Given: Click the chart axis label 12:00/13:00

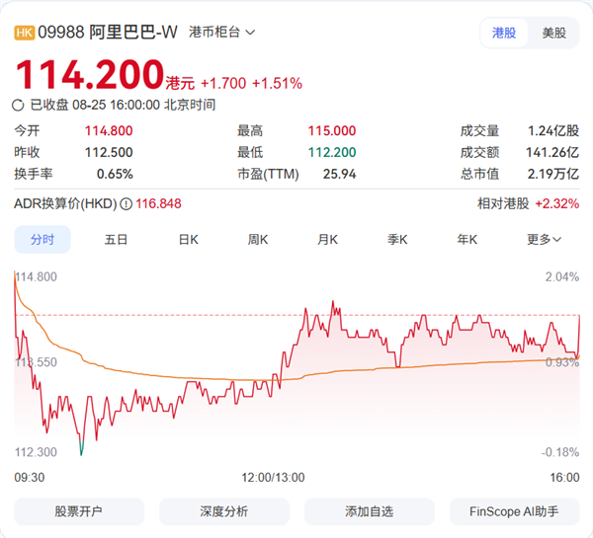Looking at the screenshot, I should pos(273,478).
